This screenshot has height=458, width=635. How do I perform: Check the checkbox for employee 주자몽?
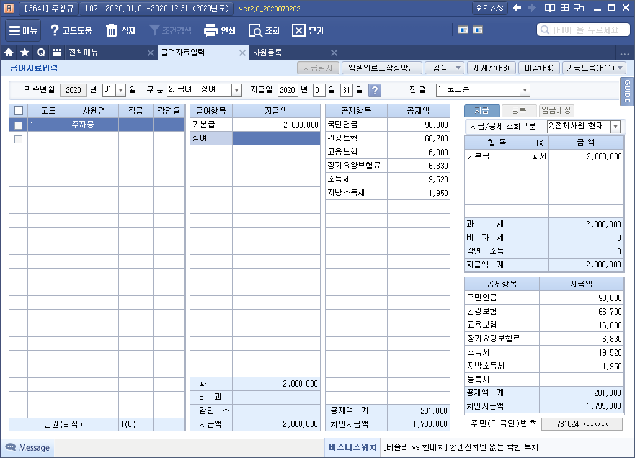(18, 125)
